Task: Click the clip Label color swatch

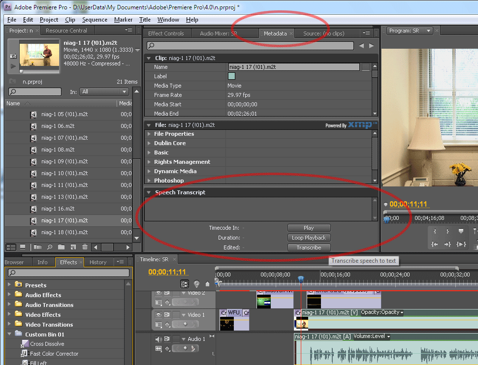Action: (x=231, y=76)
